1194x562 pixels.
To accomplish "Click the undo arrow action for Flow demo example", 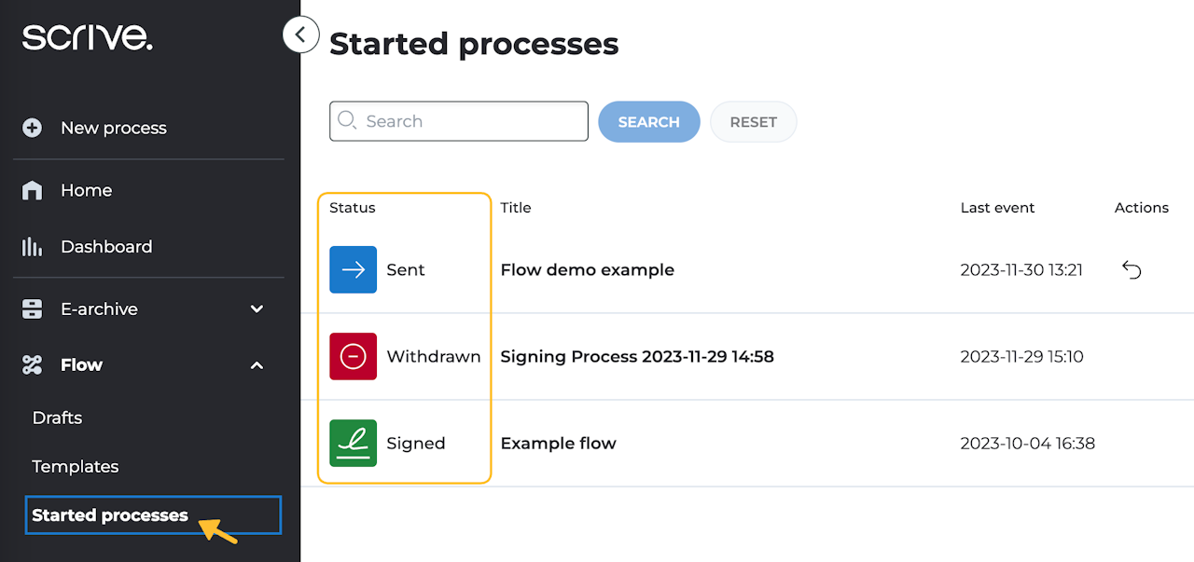I will [x=1132, y=270].
